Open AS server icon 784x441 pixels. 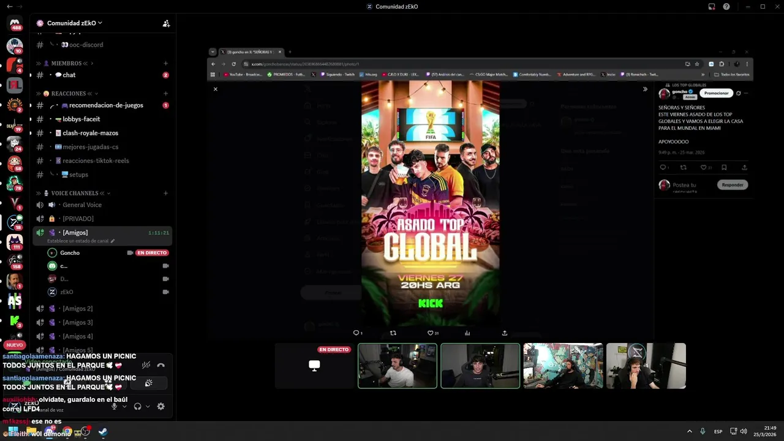coord(15,301)
